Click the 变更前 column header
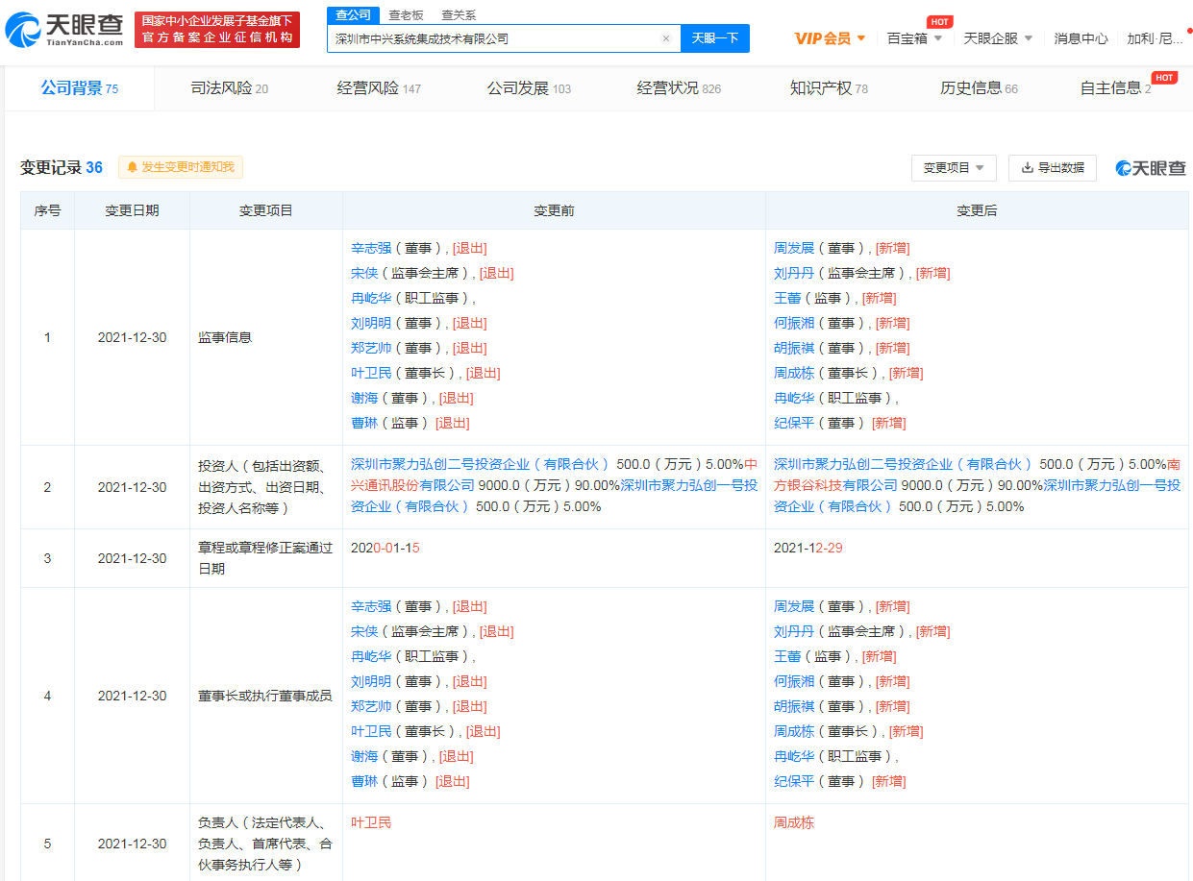 554,210
